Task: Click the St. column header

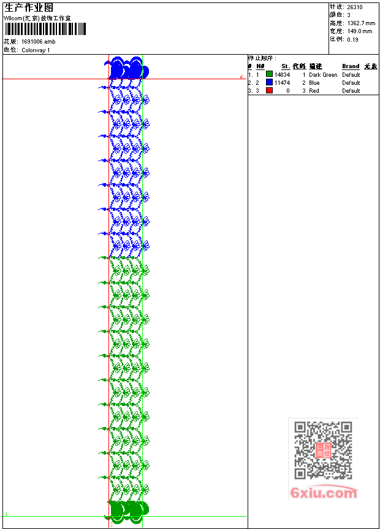Action: point(286,66)
